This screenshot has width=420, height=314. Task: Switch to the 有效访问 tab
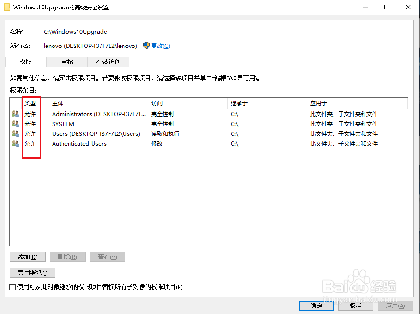(108, 62)
